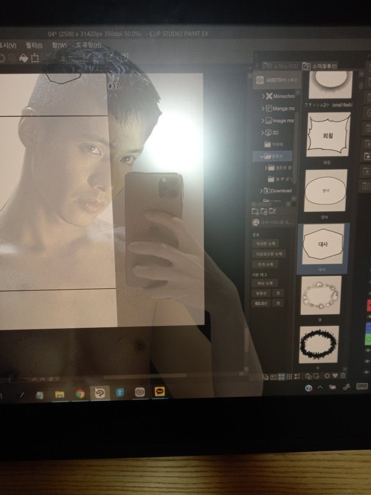Click the 다운로드한 소재 filter button
This screenshot has height=495, width=371.
coord(268,254)
